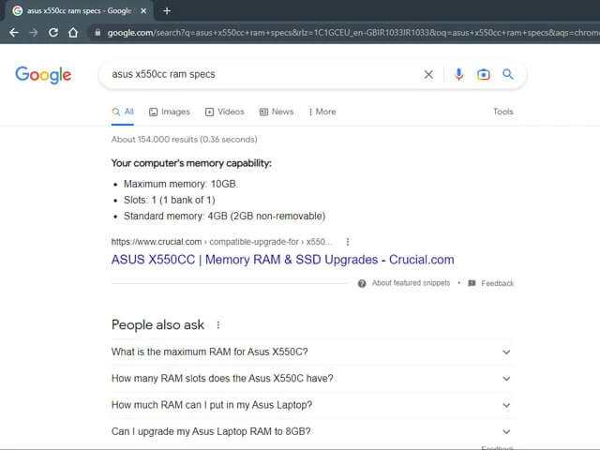Open a new tab with plus icon
Image resolution: width=600 pixels, height=450 pixels.
(167, 10)
